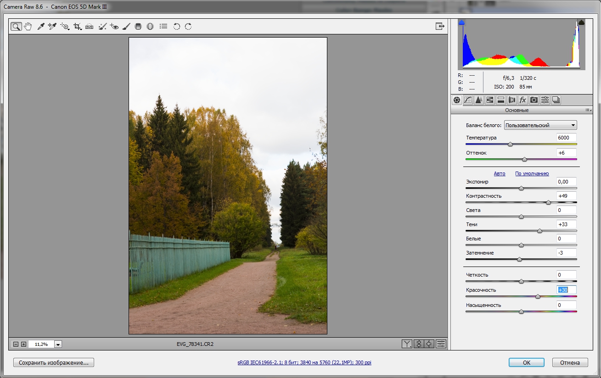The width and height of the screenshot is (601, 378).
Task: Confirm with the OK button
Action: (527, 362)
